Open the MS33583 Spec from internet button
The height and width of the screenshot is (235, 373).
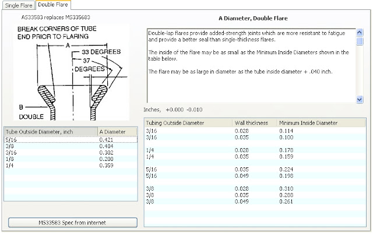tap(72, 223)
